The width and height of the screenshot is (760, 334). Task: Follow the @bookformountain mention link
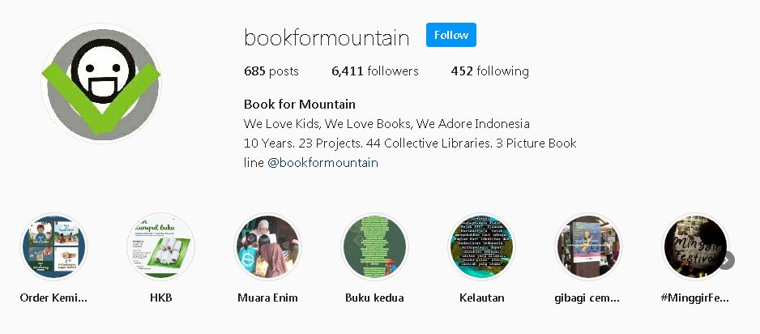[322, 162]
